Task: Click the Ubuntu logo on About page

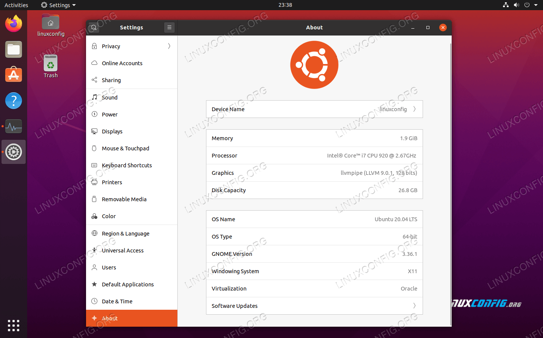Action: pyautogui.click(x=314, y=65)
